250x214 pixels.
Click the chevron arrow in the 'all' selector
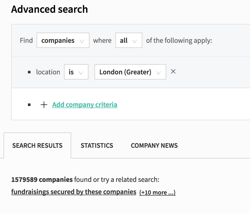click(x=135, y=41)
